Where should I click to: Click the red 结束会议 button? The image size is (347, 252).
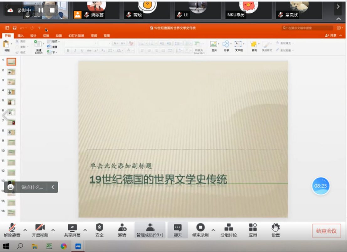326,231
